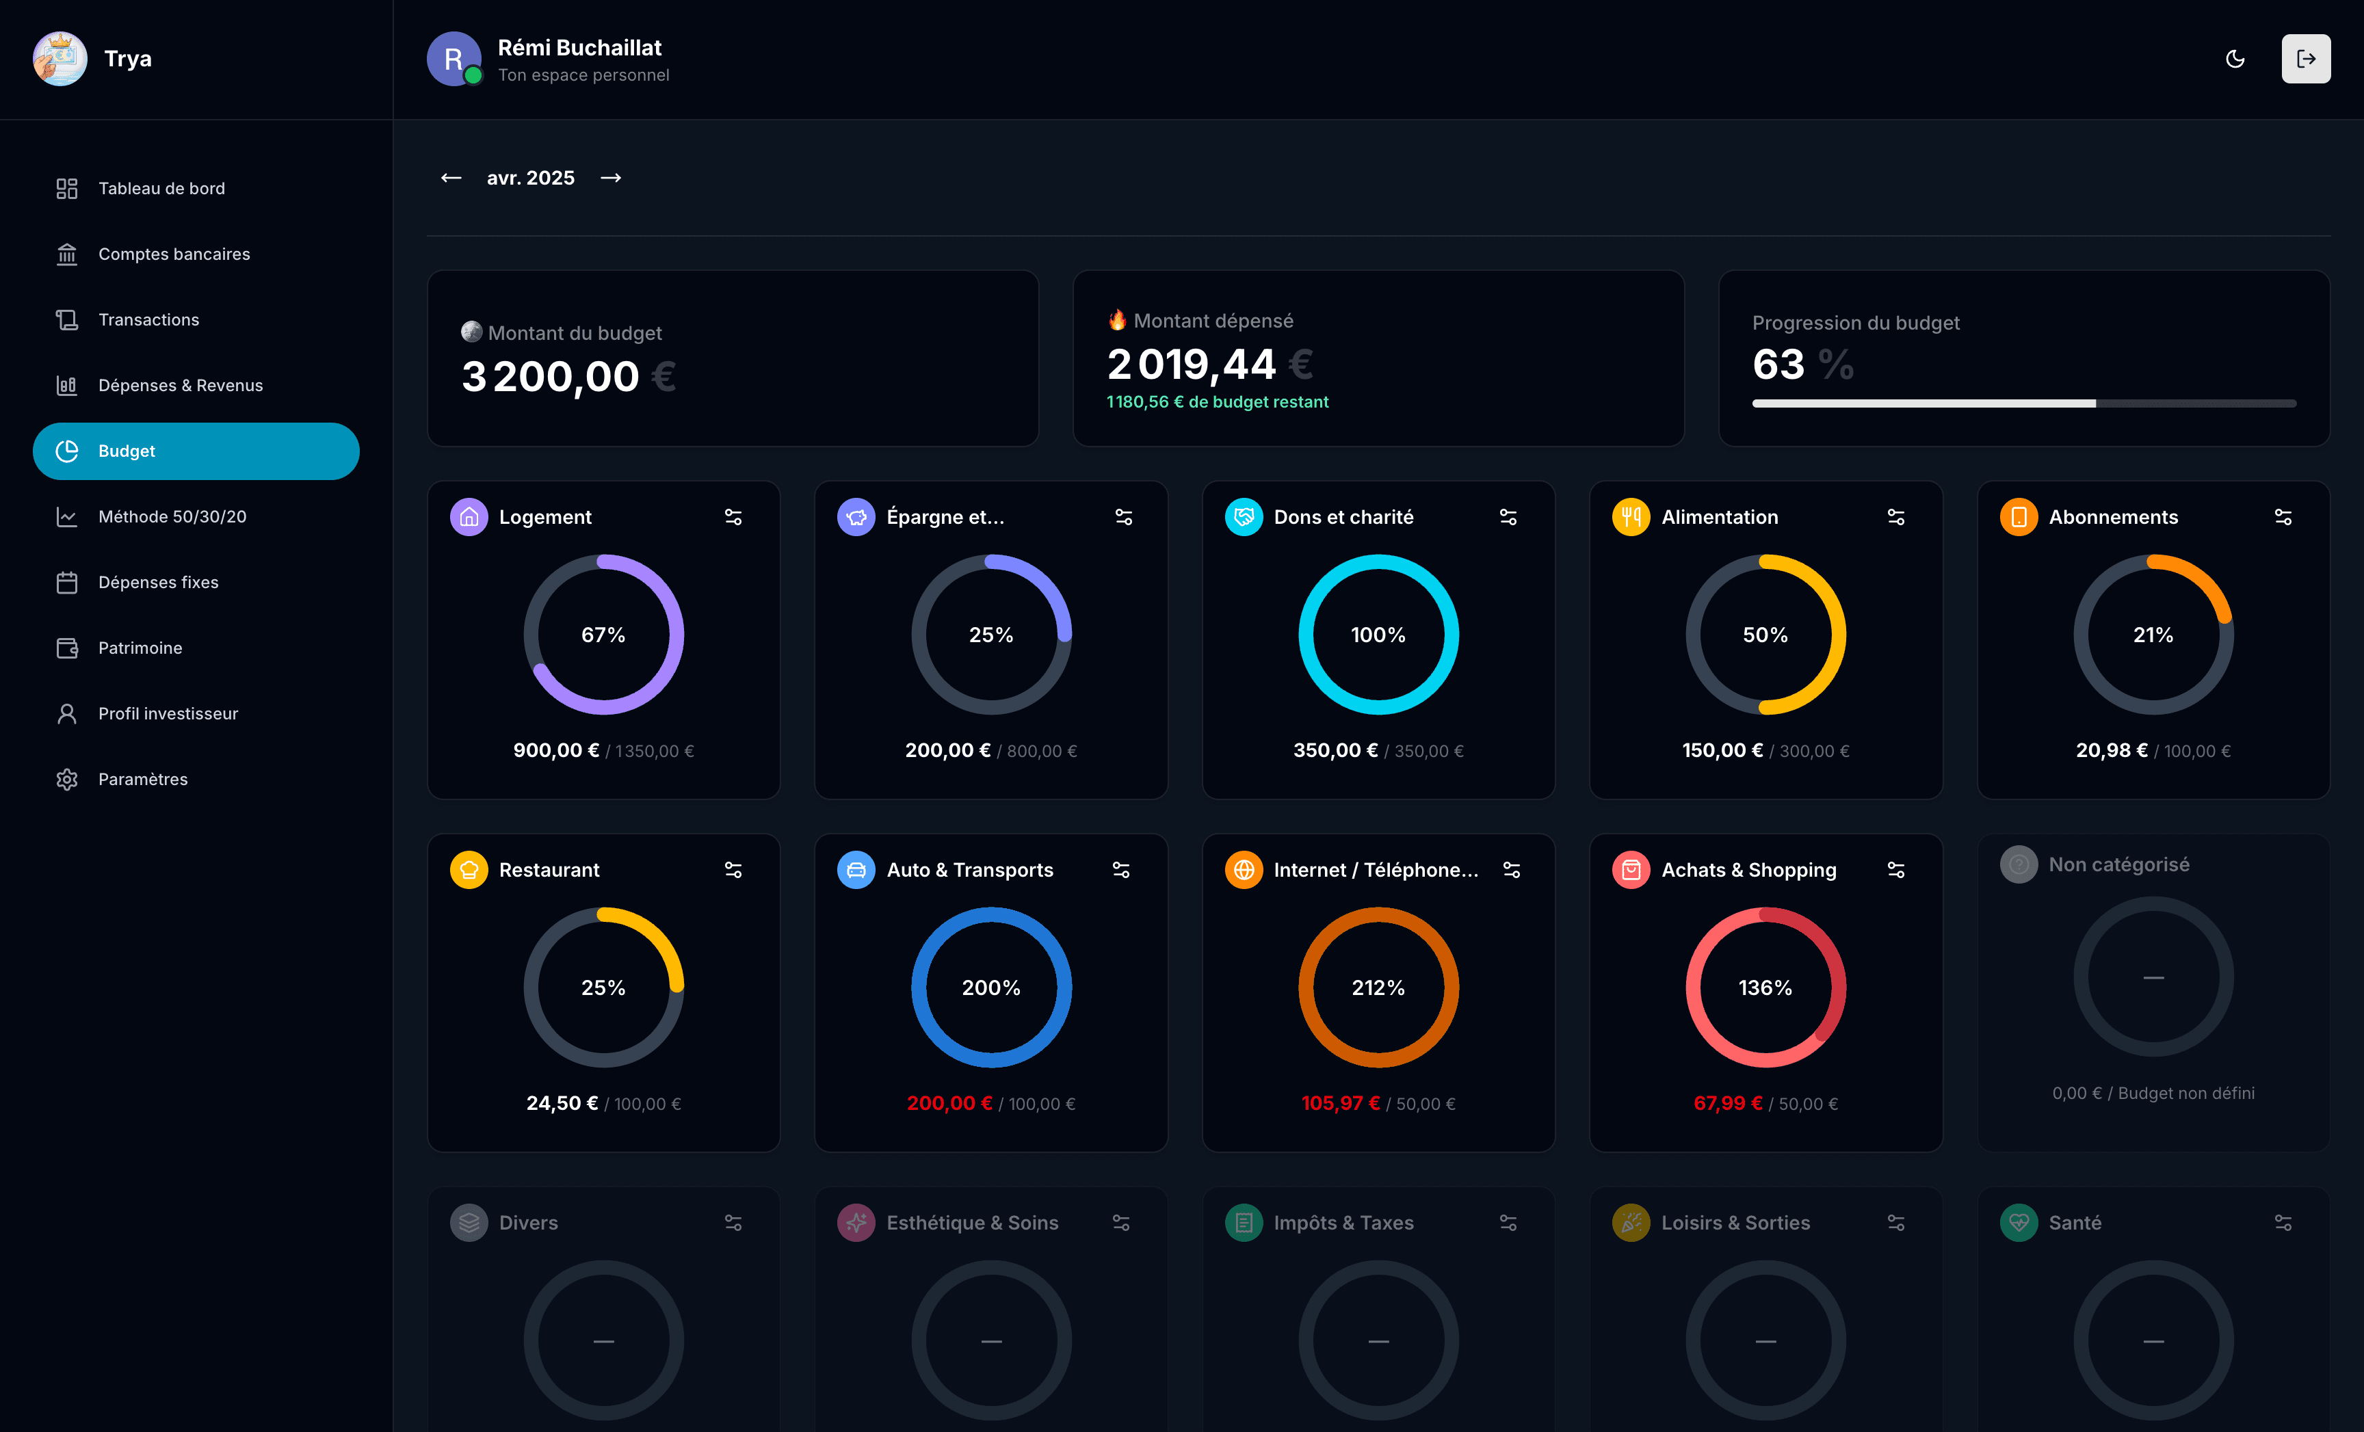Open Paramètres settings
Screen dimensions: 2364x1432
point(196,779)
